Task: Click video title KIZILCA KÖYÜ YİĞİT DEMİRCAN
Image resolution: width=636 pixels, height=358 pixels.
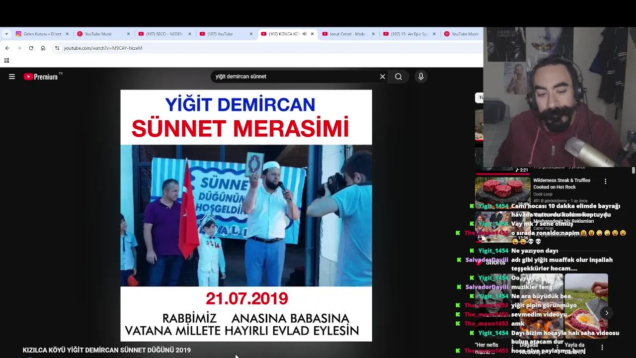Action: tap(107, 350)
